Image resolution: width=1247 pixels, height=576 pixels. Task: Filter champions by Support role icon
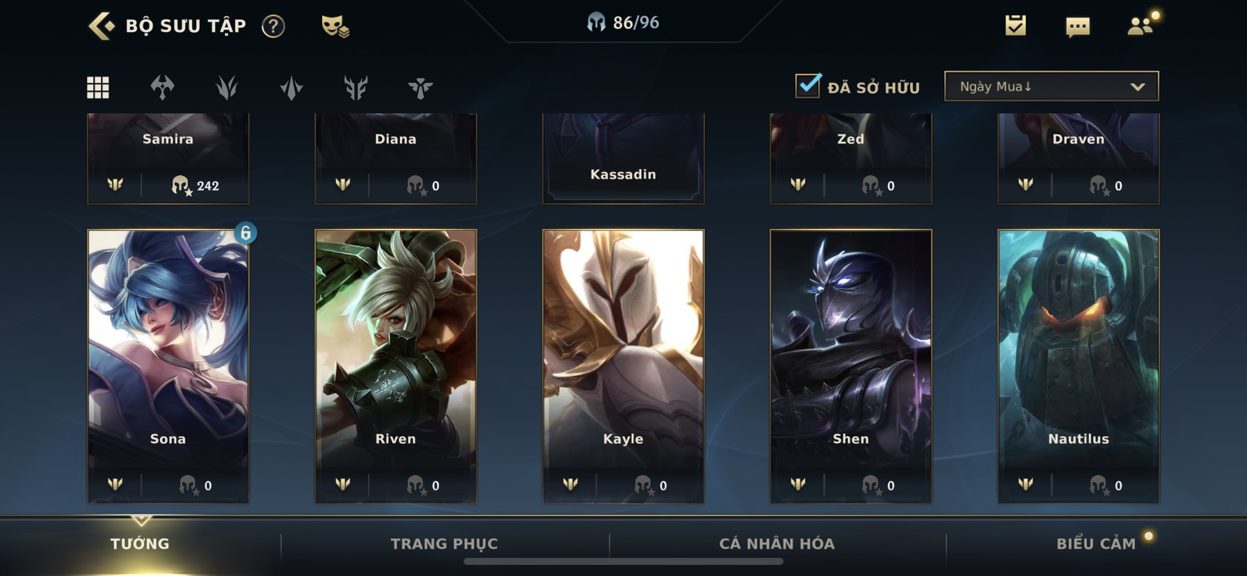[x=420, y=87]
